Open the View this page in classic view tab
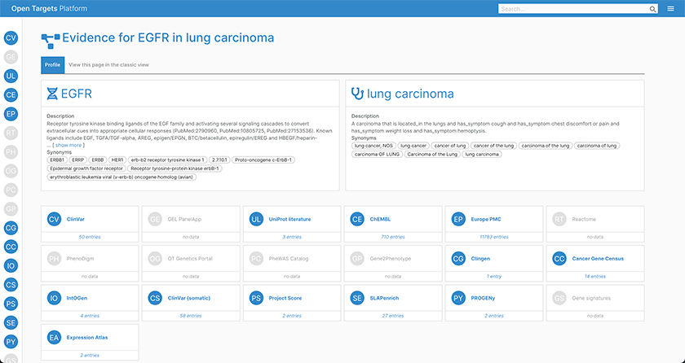The image size is (685, 363). point(108,65)
